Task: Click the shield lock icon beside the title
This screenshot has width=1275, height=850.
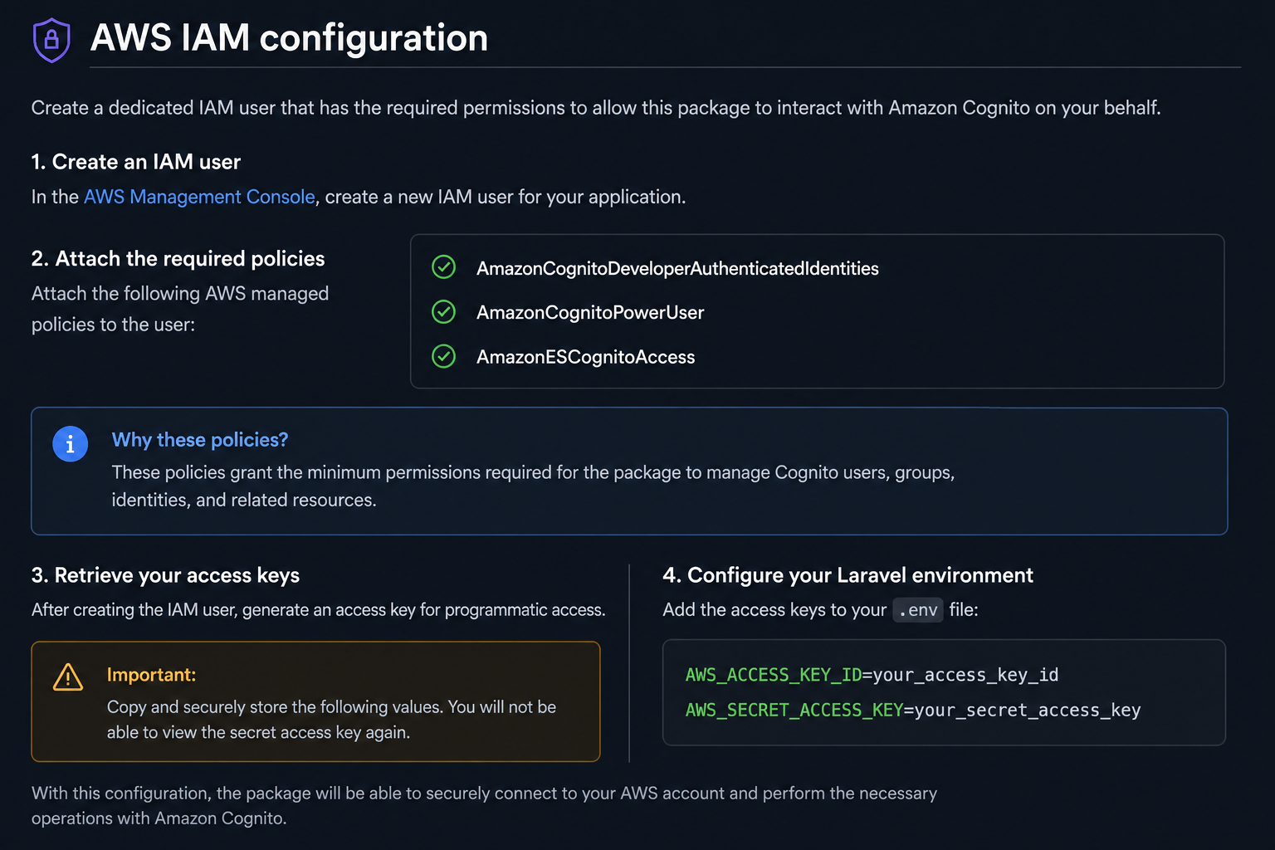Action: tap(51, 40)
